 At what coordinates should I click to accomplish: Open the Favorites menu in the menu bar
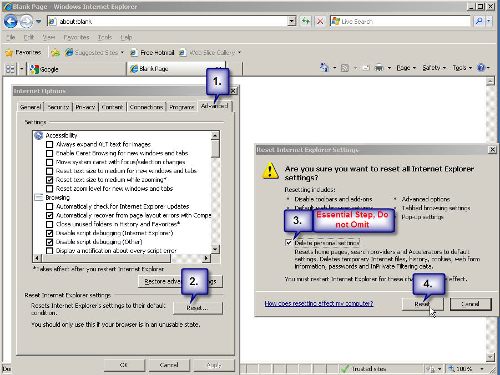coord(76,37)
